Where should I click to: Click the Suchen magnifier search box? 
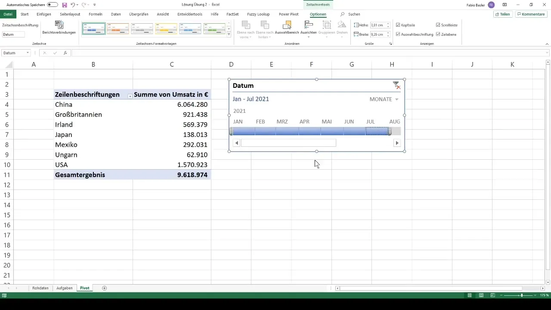(350, 14)
